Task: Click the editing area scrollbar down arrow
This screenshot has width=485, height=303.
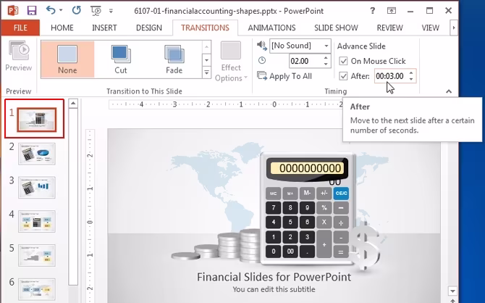Action: 452,291
